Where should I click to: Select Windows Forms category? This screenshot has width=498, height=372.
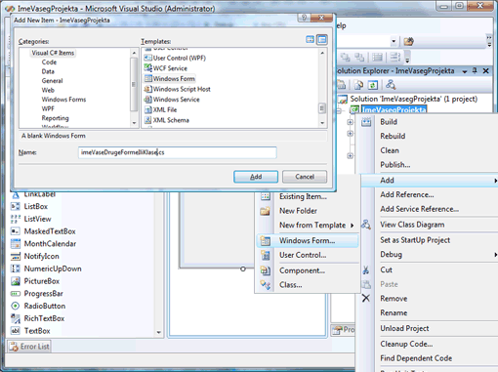click(x=63, y=100)
